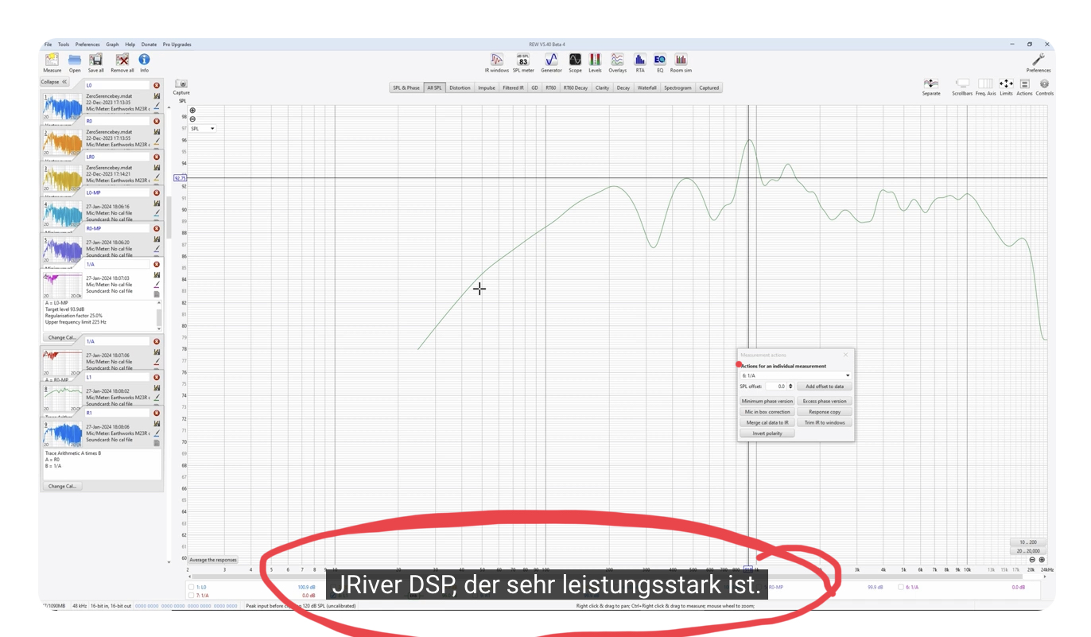
Task: Open the Graph menu
Action: (113, 45)
